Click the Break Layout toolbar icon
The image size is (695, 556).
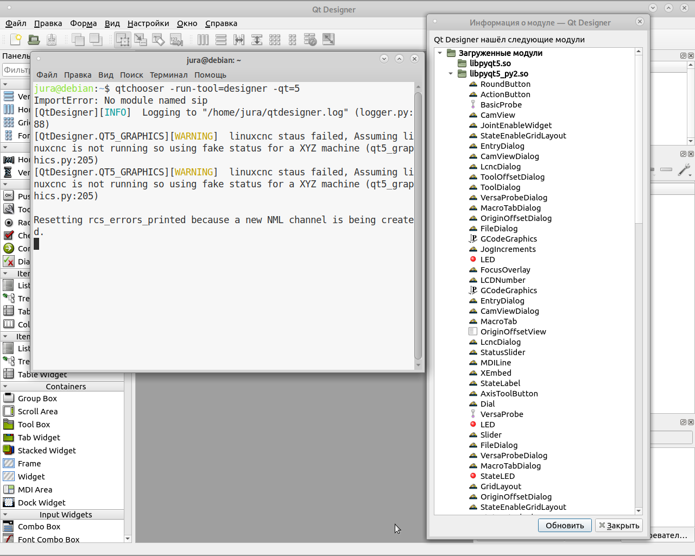[x=311, y=39]
